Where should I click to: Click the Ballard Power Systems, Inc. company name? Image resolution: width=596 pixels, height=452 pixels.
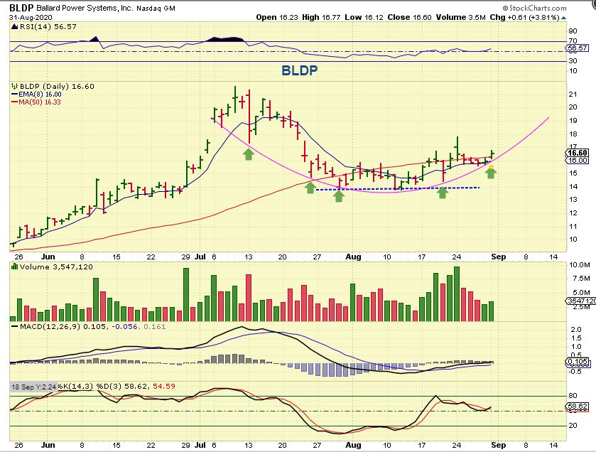[x=85, y=8]
